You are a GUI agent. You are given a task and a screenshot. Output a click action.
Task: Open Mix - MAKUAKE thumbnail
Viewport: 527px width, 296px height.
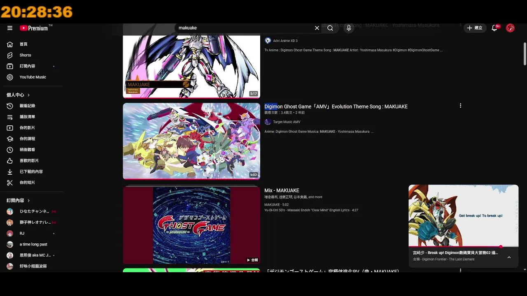(191, 225)
